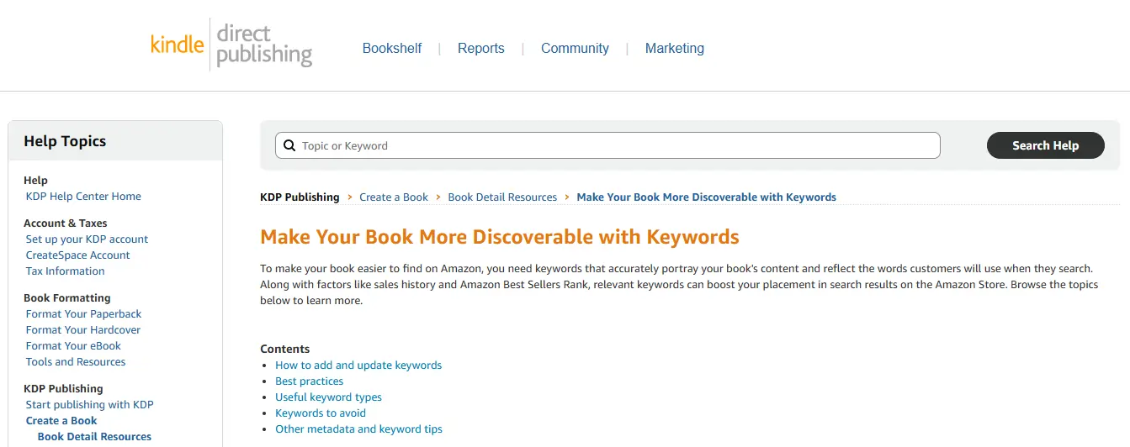This screenshot has width=1130, height=447.
Task: Open Tools and Resources sidebar link
Action: click(x=76, y=361)
